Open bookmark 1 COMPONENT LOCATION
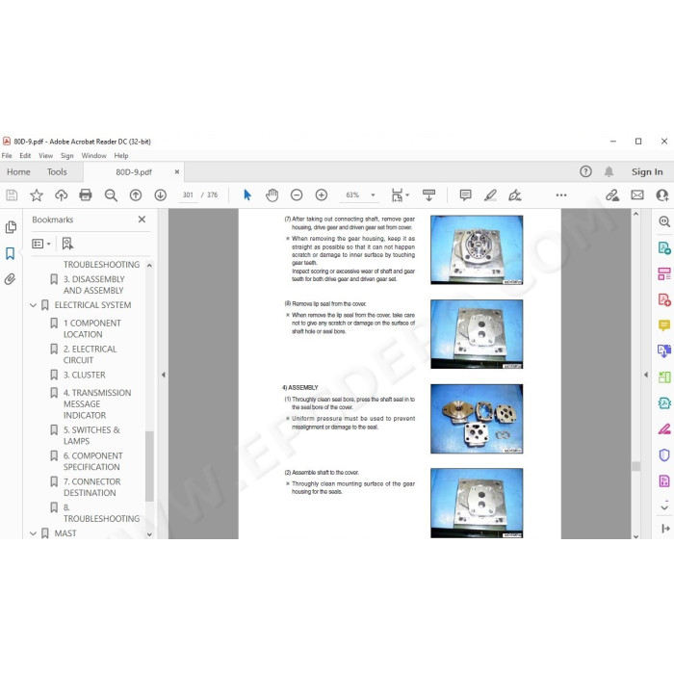 (92, 329)
